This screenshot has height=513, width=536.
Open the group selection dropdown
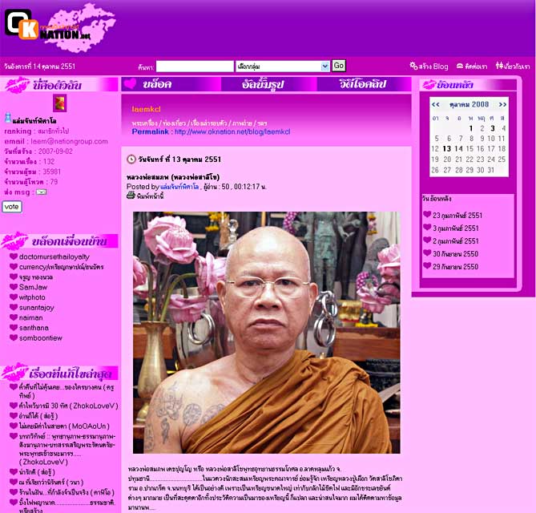pyautogui.click(x=283, y=66)
